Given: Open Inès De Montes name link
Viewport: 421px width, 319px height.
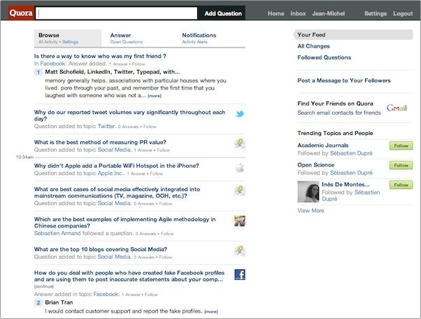Looking at the screenshot, I should 345,185.
